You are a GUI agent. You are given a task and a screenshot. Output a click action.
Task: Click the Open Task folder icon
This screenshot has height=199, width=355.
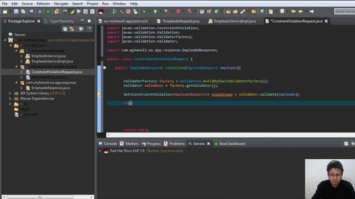(235, 11)
